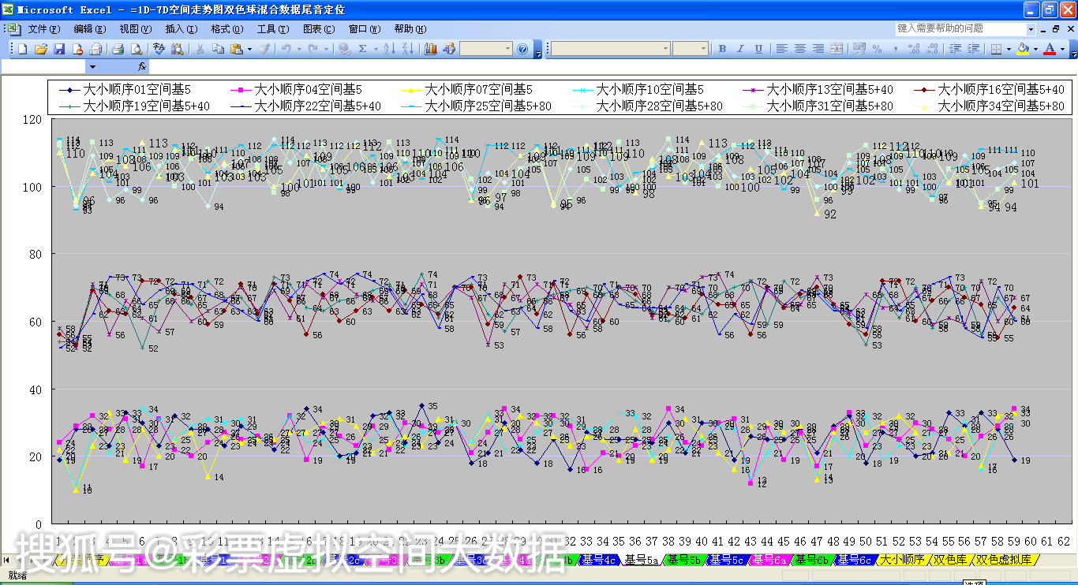Open the zoom percentage dropdown

pos(507,48)
